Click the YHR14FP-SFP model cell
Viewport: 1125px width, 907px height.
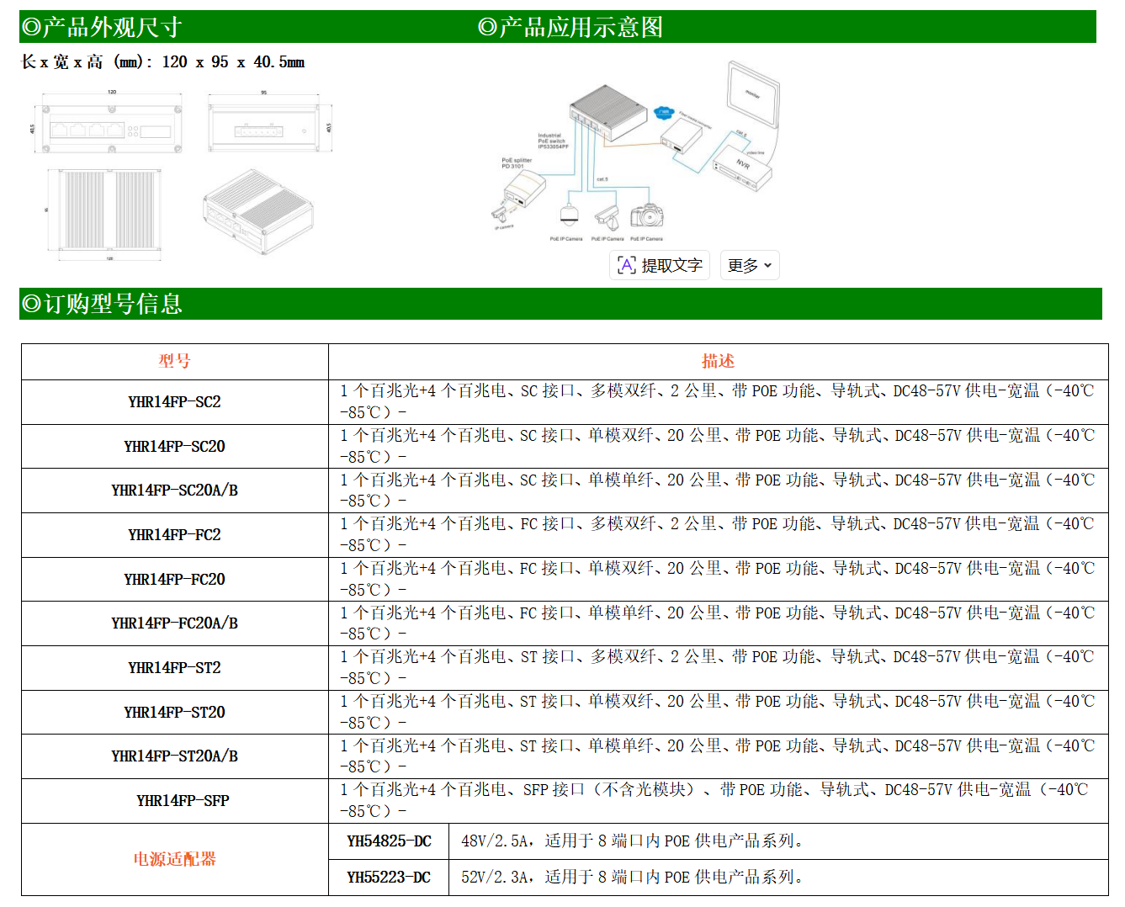click(174, 801)
